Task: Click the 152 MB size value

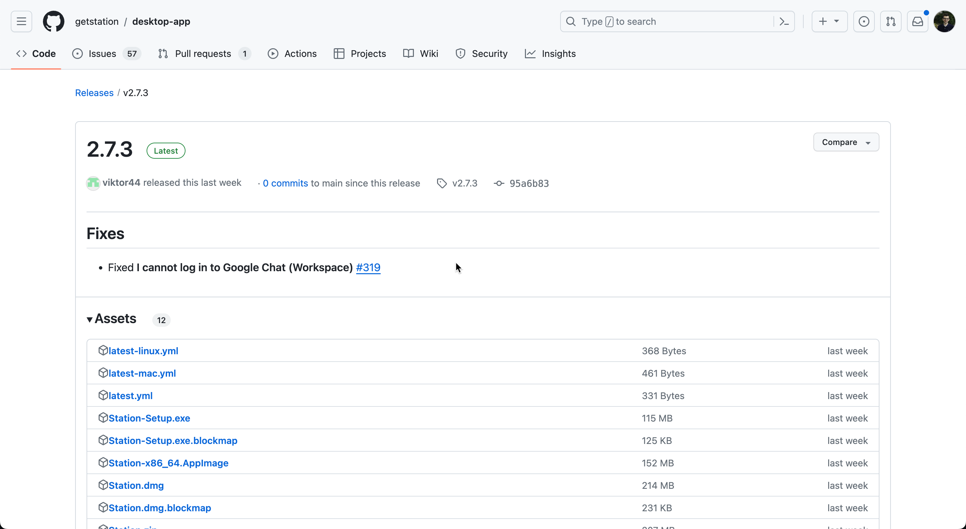Action: click(658, 463)
